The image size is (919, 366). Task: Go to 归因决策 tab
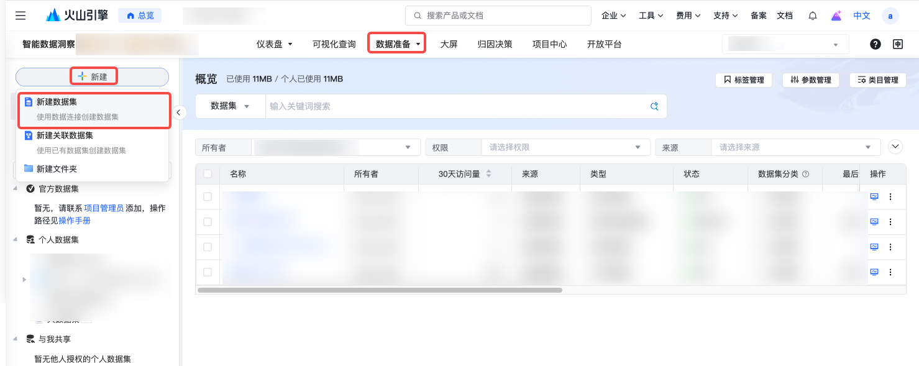495,44
